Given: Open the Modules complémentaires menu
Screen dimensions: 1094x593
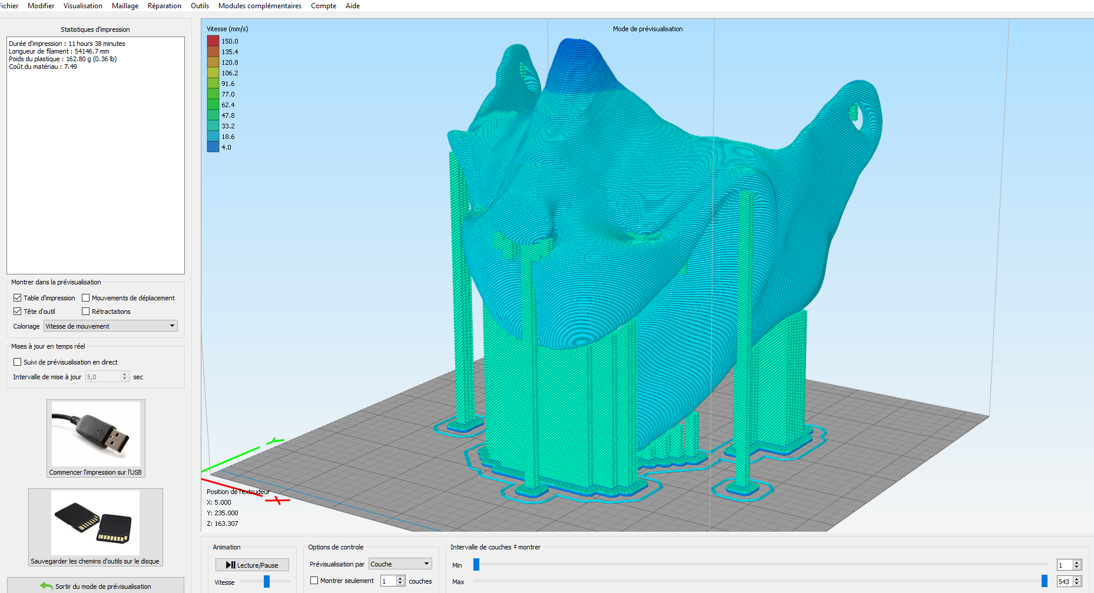Looking at the screenshot, I should click(x=260, y=6).
